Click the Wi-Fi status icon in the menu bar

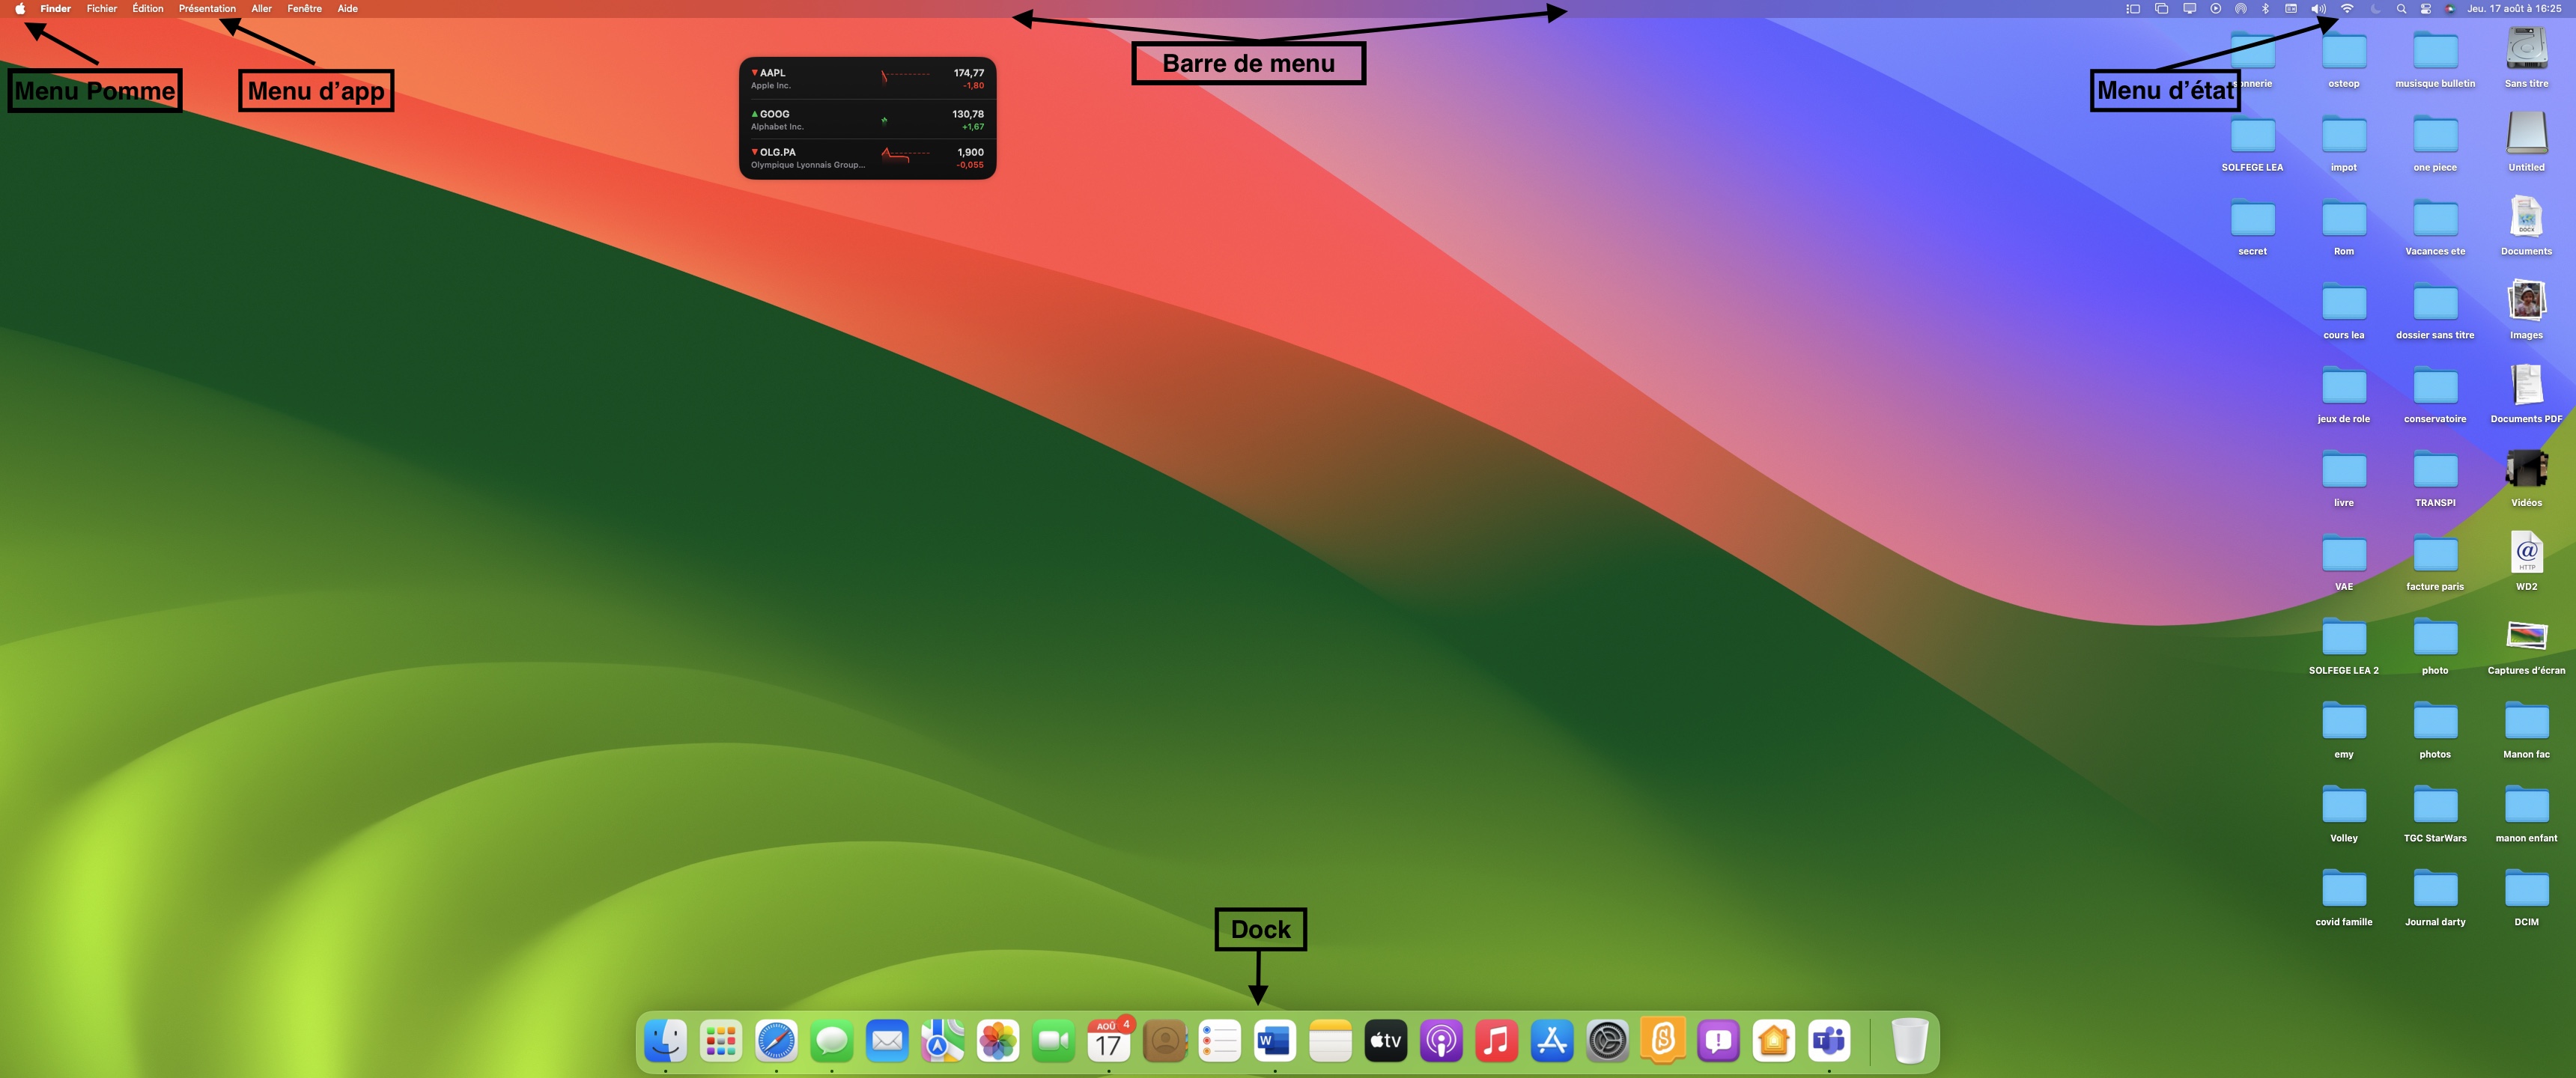[2347, 8]
